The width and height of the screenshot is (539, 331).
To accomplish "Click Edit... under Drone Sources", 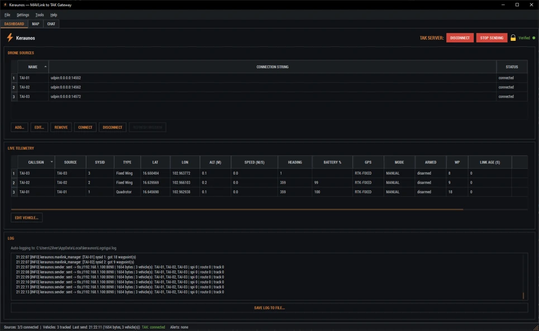I will tap(39, 127).
